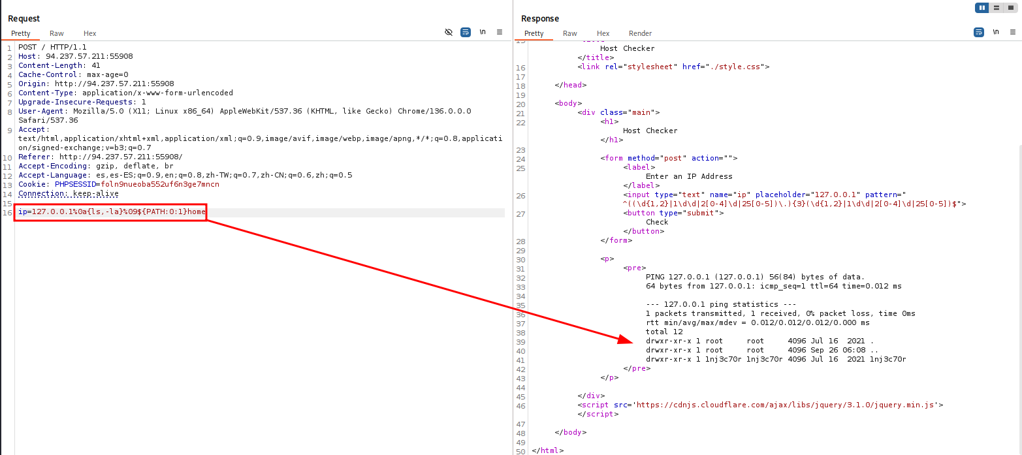This screenshot has width=1022, height=455.
Task: Click the 'Referer' header line
Action: click(101, 157)
